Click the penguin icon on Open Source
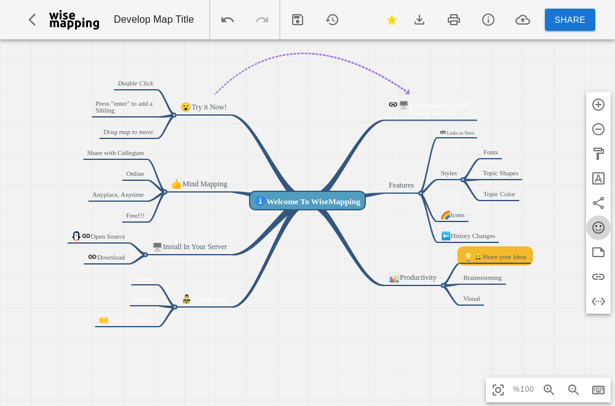The width and height of the screenshot is (615, 406). click(76, 236)
